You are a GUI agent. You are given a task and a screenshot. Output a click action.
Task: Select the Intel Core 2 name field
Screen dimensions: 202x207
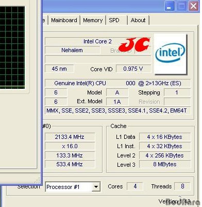[98, 41]
